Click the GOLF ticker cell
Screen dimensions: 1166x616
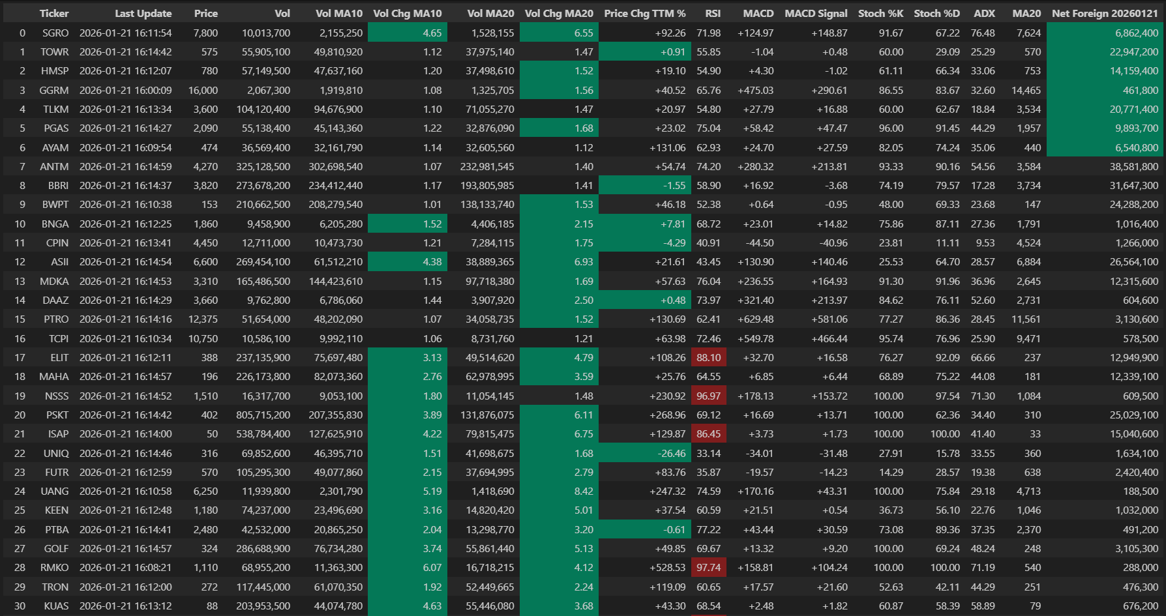click(x=56, y=548)
